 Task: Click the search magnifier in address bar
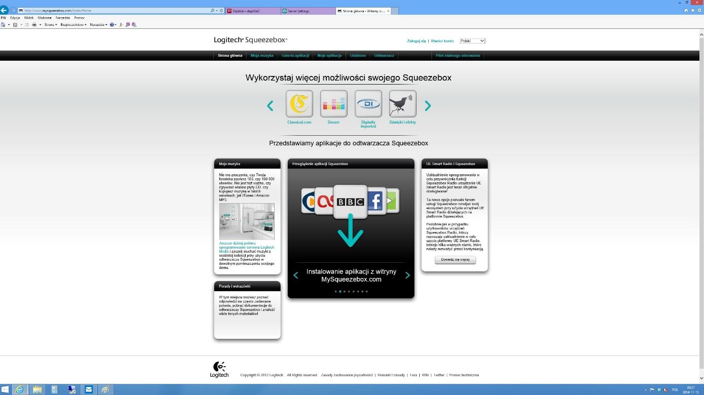[x=212, y=11]
